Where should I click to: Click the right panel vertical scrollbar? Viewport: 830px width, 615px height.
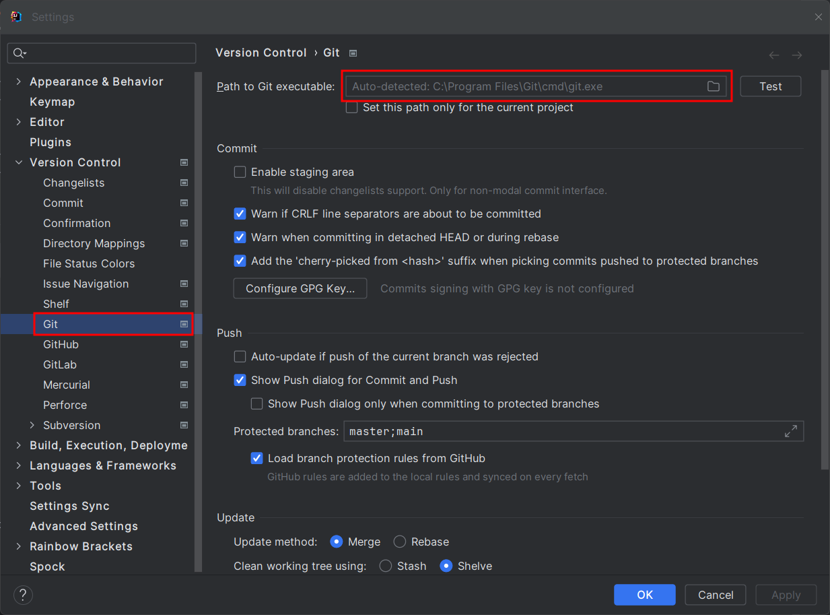[x=825, y=269]
